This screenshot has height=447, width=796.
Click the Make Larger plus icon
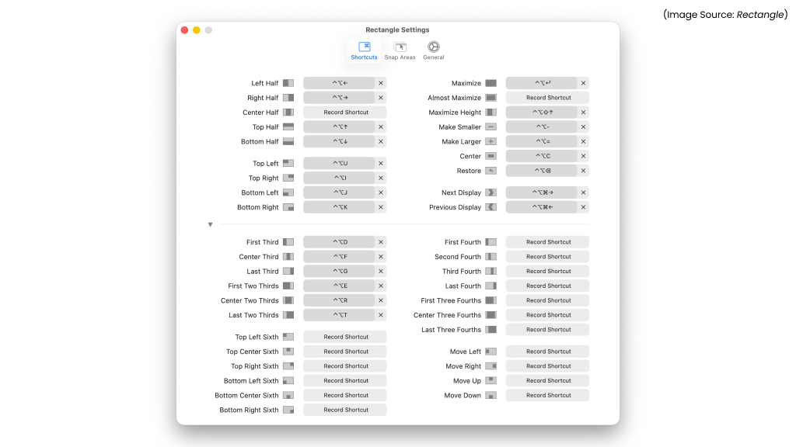coord(491,142)
